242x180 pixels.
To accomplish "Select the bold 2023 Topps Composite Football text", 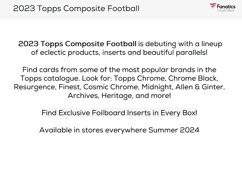I will pos(77,44).
